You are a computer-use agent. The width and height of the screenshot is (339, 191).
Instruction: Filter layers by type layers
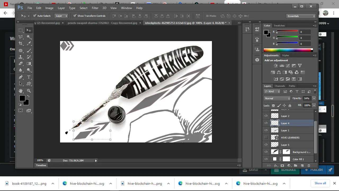click(x=297, y=92)
